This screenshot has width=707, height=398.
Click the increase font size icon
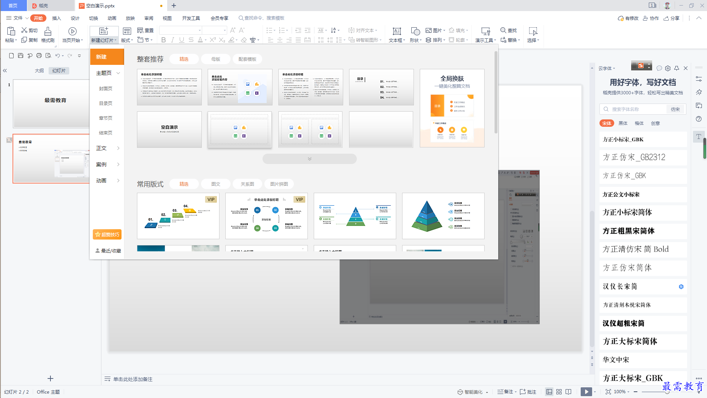tap(233, 30)
